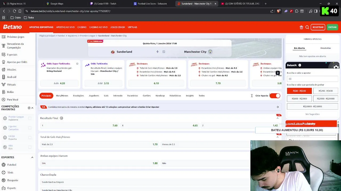Click the info icon next to BetanIA

300,65
